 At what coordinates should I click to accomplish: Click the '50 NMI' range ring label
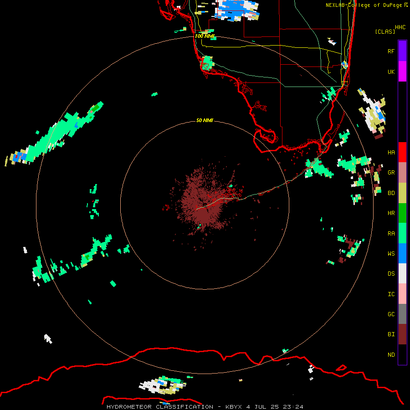tap(205, 120)
